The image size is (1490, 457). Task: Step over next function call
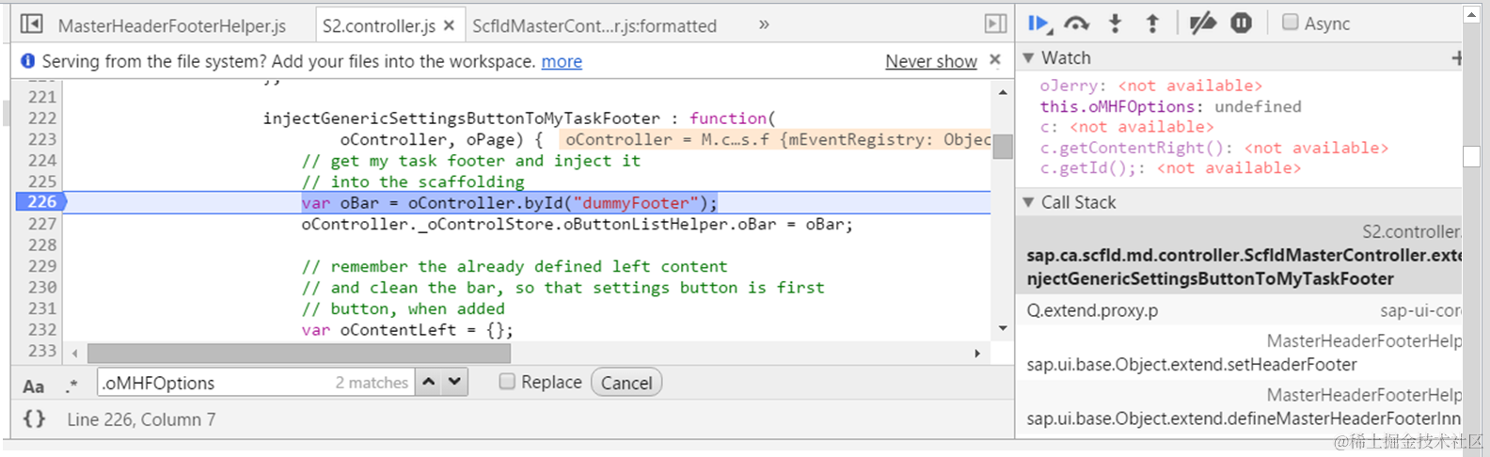[1076, 24]
